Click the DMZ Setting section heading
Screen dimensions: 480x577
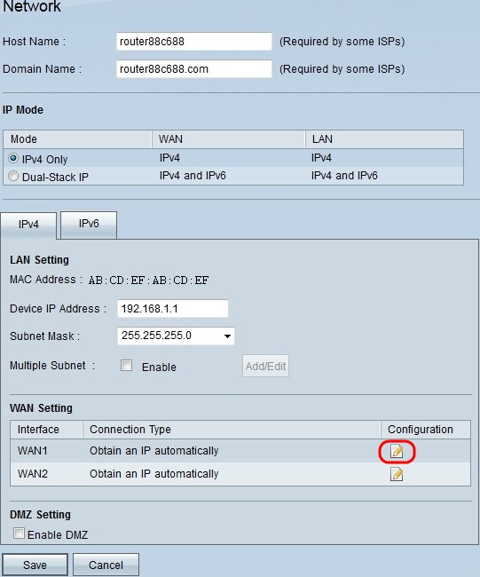point(40,515)
